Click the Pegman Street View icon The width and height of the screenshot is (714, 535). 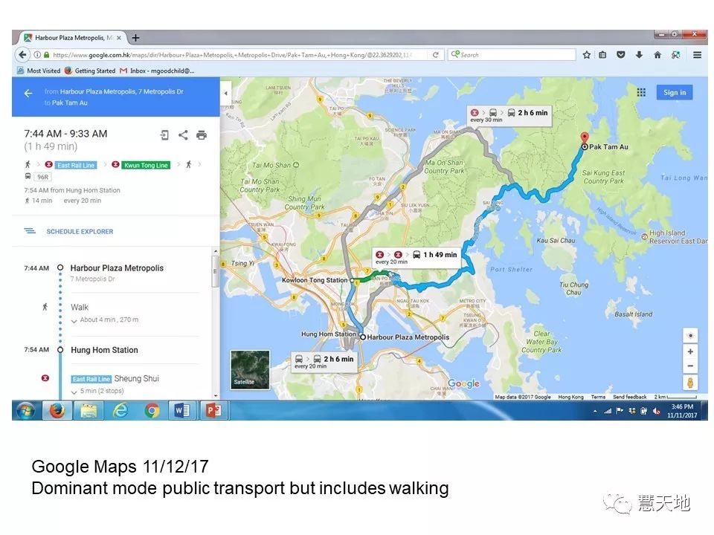tap(690, 384)
